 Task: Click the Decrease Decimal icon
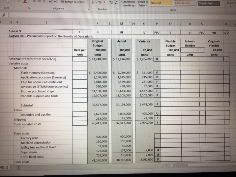point(116,3)
